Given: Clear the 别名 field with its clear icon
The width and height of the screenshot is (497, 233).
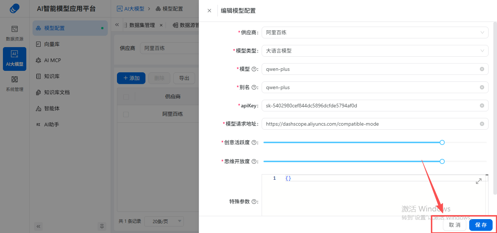Looking at the screenshot, I should [482, 87].
